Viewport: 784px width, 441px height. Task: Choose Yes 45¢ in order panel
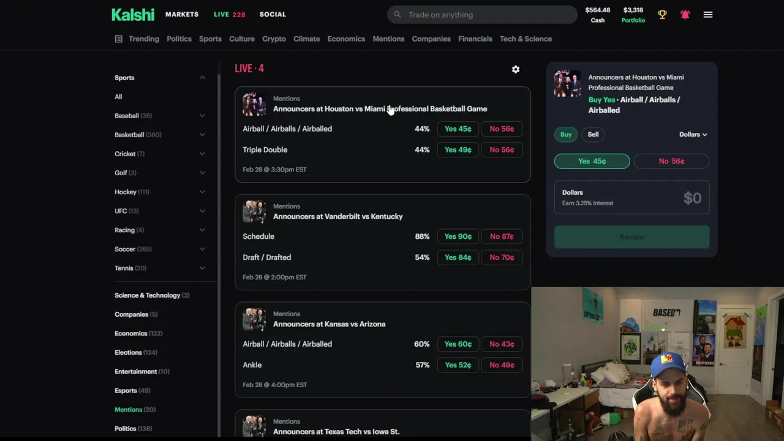(x=592, y=161)
